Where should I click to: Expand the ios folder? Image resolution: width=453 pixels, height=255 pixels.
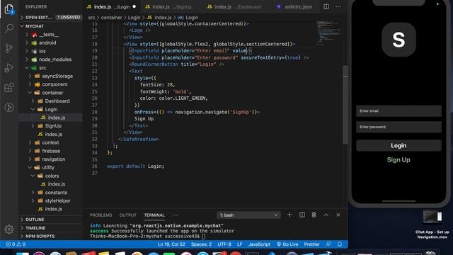[50, 51]
